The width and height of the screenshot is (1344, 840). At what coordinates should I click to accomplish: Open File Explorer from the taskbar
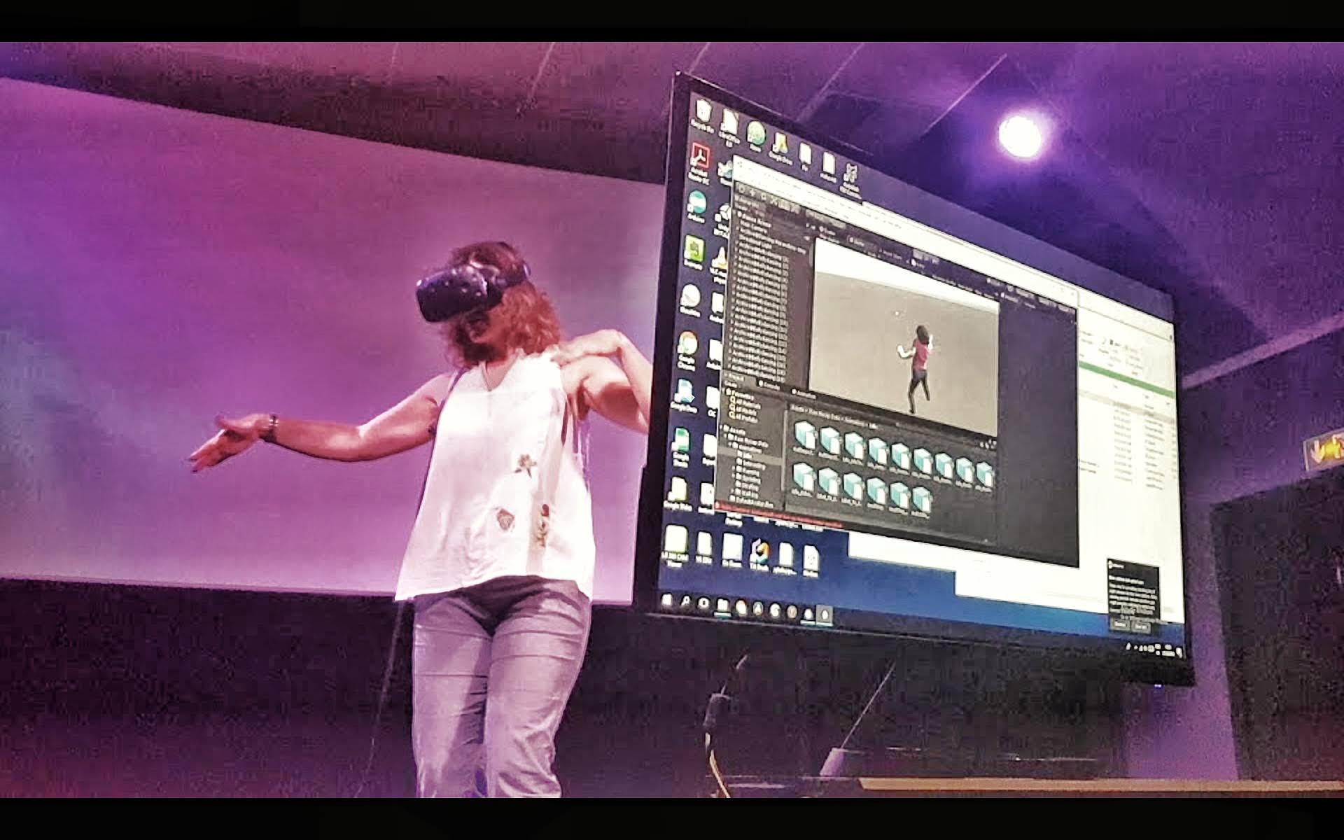722,605
